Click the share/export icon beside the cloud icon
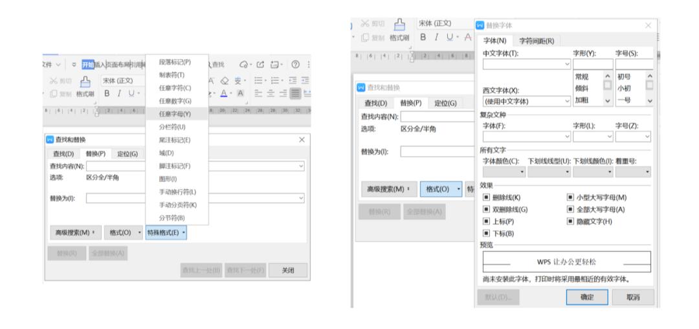699x329 pixels. (260, 65)
